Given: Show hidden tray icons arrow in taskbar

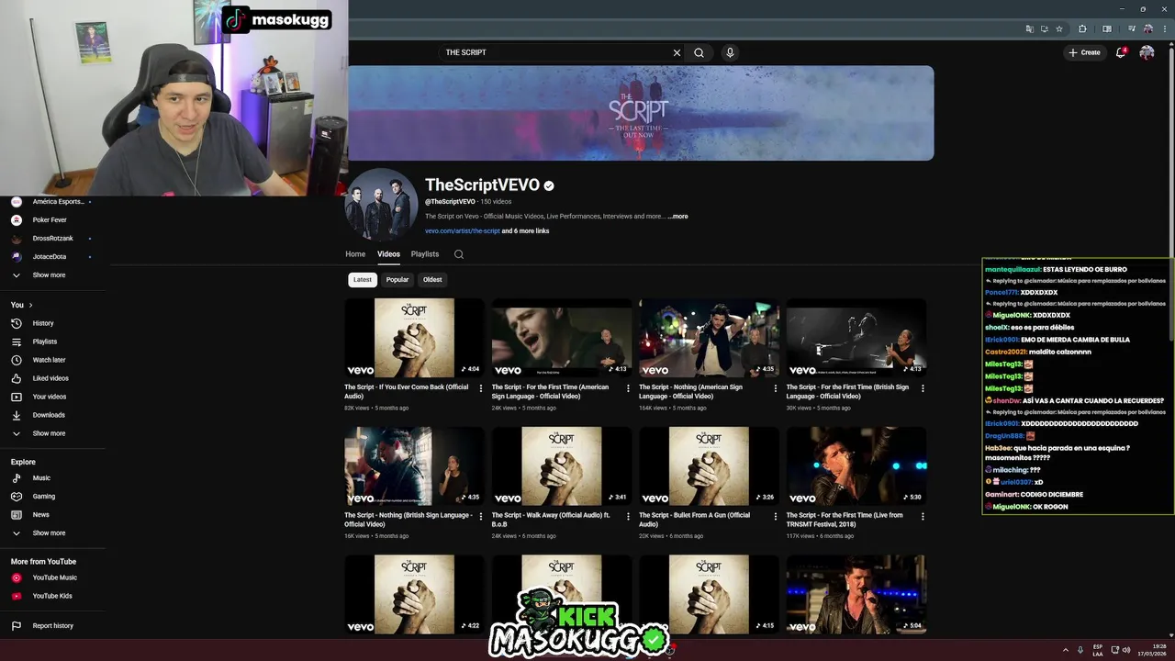Looking at the screenshot, I should [x=1065, y=650].
